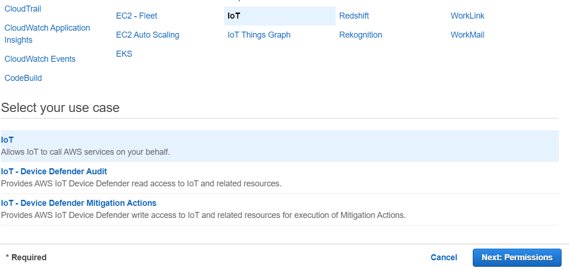Select the WorkLink service
Image resolution: width=569 pixels, height=270 pixels.
click(468, 16)
